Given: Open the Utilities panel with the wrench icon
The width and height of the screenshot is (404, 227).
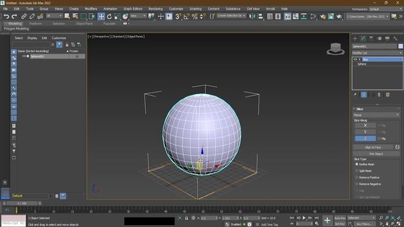Looking at the screenshot, I should [x=396, y=38].
